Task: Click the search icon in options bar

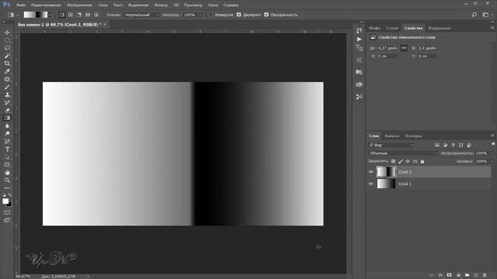Action: point(474,15)
